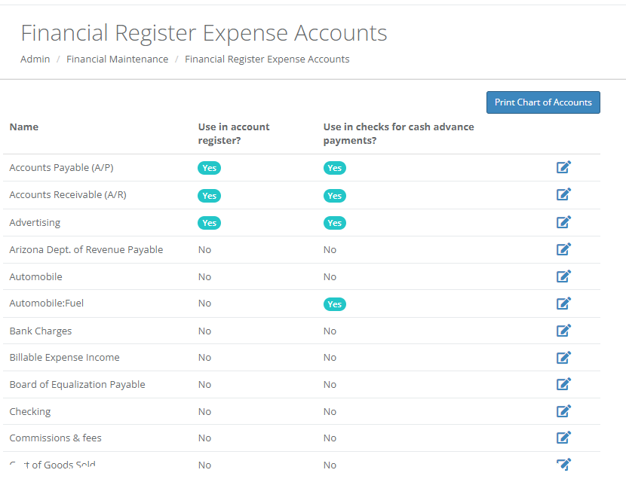Edit the Advertising account
626x482 pixels.
click(x=563, y=221)
